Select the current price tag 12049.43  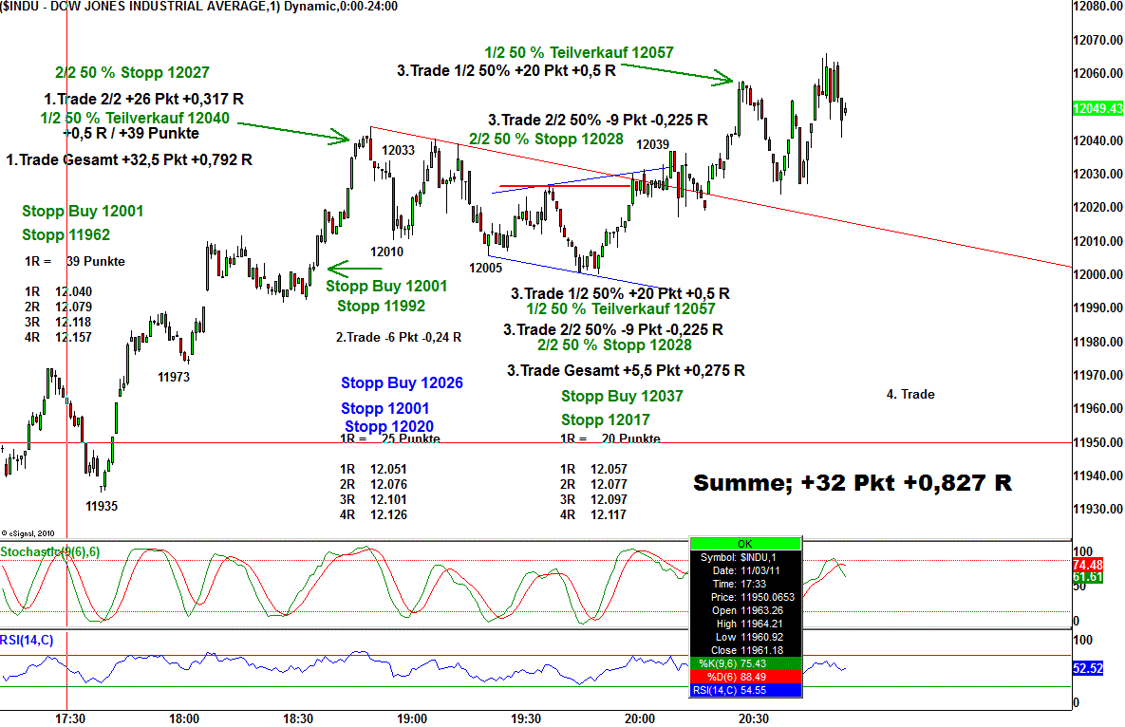[1097, 109]
